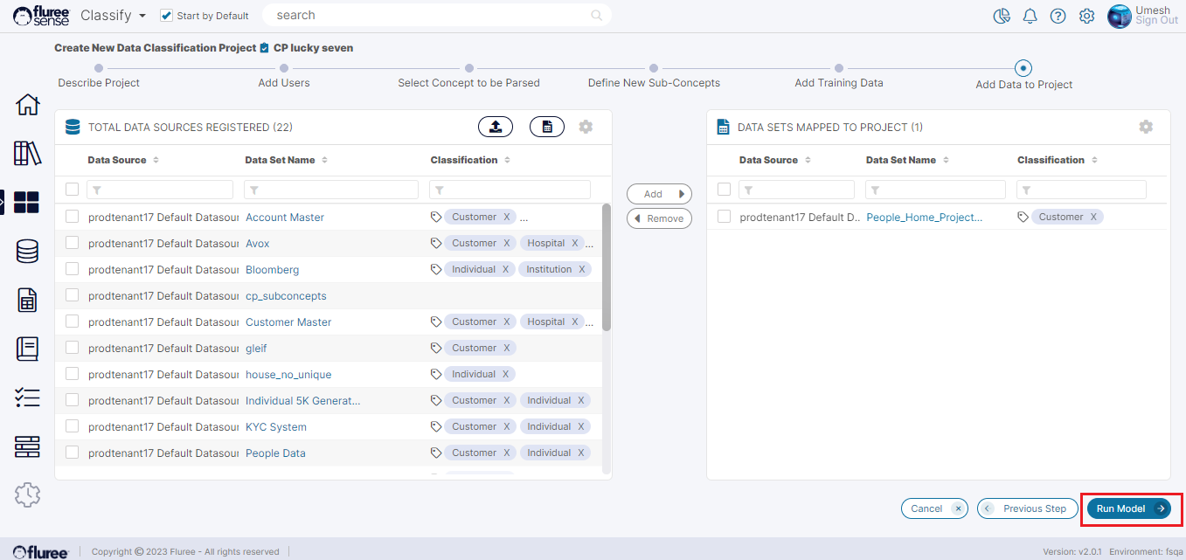Click the upload data source icon button
The height and width of the screenshot is (560, 1186).
coord(496,127)
